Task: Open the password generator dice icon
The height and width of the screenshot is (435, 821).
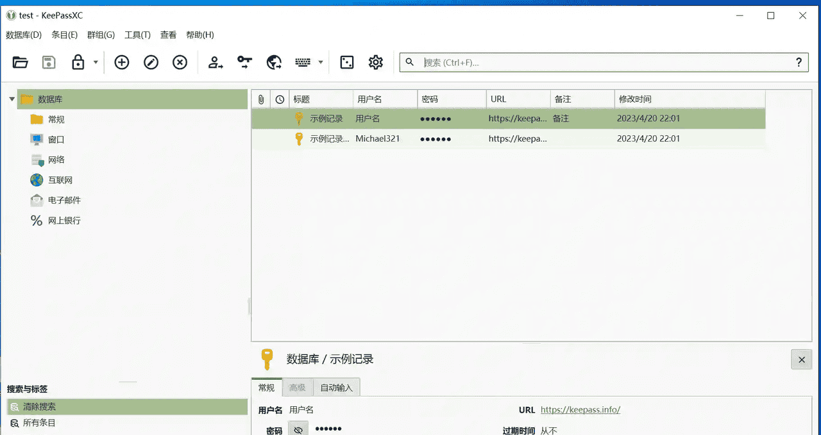Action: pyautogui.click(x=346, y=62)
